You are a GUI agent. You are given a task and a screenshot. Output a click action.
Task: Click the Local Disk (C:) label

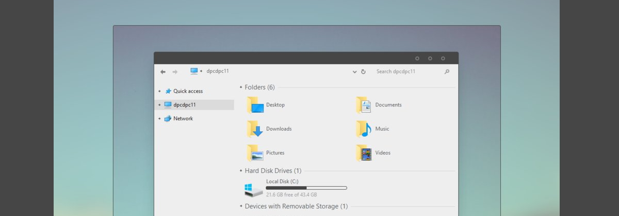coord(282,182)
